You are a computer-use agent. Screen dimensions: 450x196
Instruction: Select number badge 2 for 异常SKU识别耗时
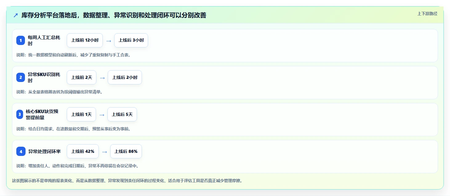point(21,77)
